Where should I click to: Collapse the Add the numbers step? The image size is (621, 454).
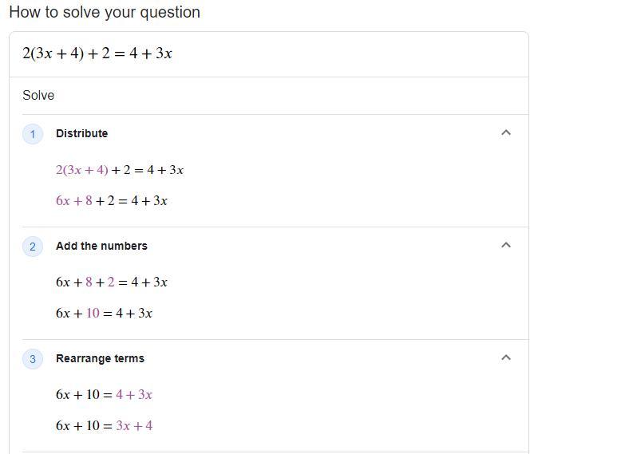click(505, 246)
